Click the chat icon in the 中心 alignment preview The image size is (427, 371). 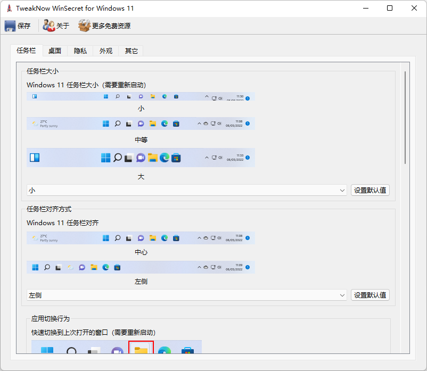pos(140,238)
